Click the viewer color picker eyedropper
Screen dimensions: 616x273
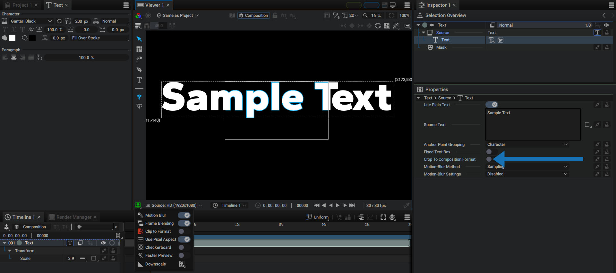pyautogui.click(x=407, y=205)
